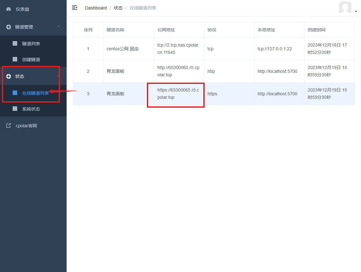Click https://65300065.r5.cpolar.top address cell
Screen dimensions: 361x272
(x=179, y=94)
